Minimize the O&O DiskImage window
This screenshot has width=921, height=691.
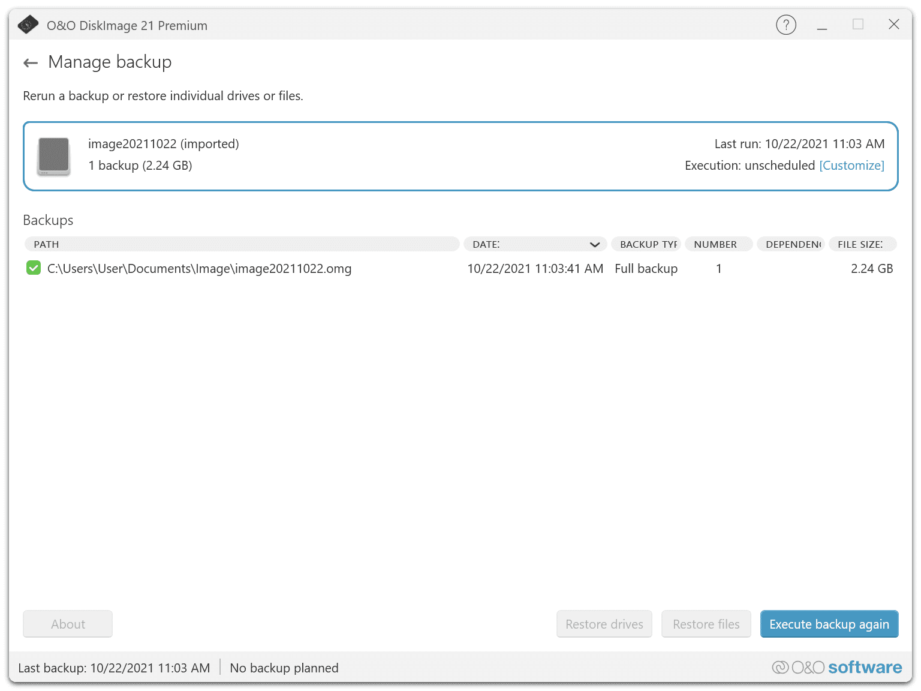(822, 25)
